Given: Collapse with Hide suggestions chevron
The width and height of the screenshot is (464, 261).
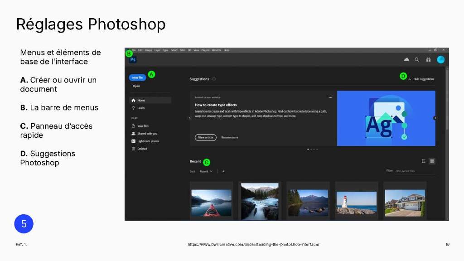Looking at the screenshot, I should (410, 79).
